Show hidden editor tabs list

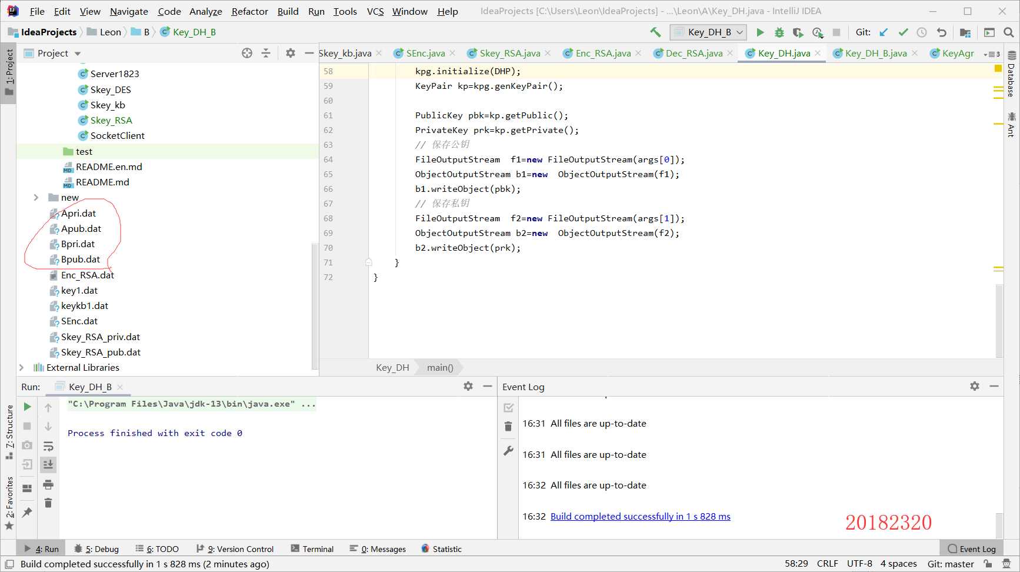pos(992,54)
